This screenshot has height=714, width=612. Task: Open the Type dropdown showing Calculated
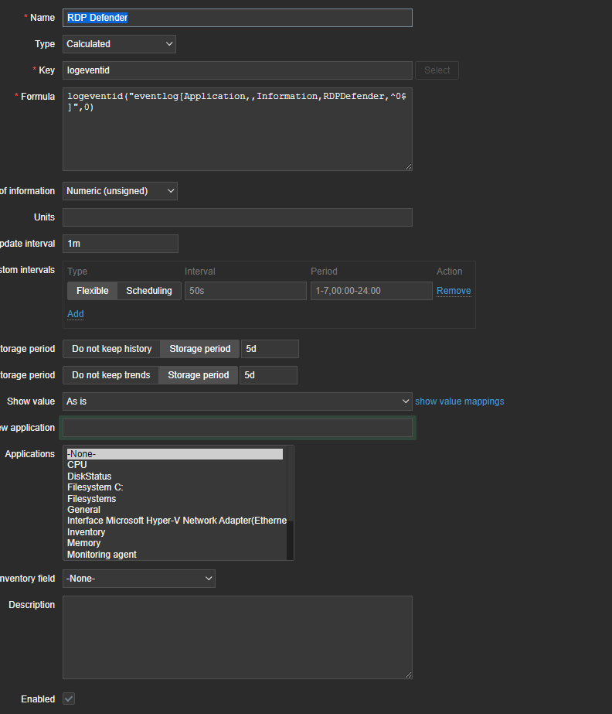point(119,44)
